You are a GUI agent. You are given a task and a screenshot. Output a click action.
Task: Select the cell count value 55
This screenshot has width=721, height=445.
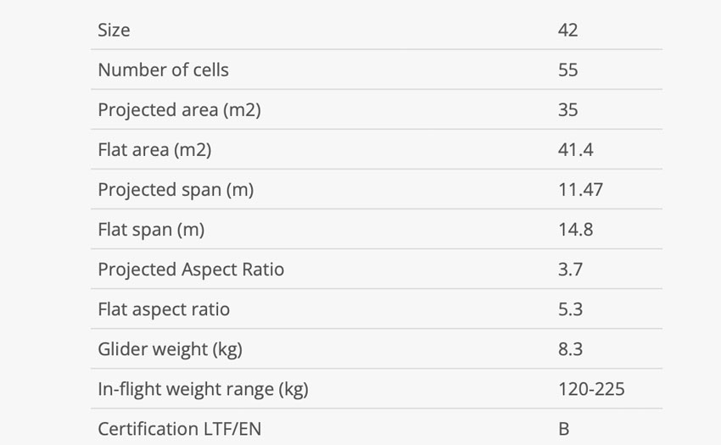click(567, 70)
